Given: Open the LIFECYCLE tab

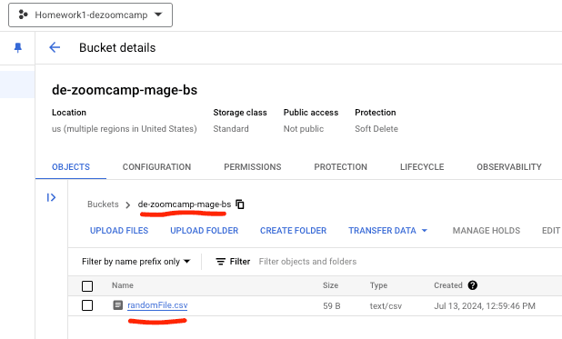Looking at the screenshot, I should point(422,167).
